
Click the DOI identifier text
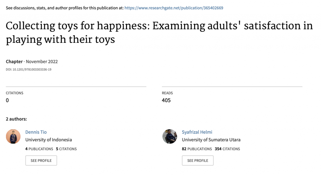[x=29, y=70]
